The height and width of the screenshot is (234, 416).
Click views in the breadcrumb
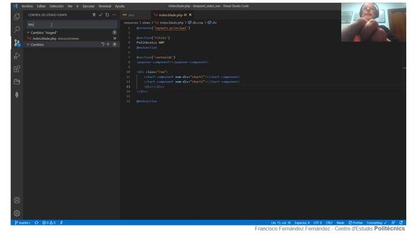(x=146, y=23)
